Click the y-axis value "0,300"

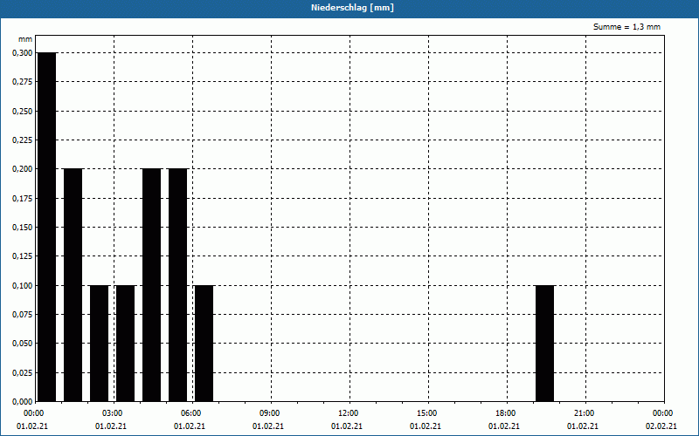[23, 53]
